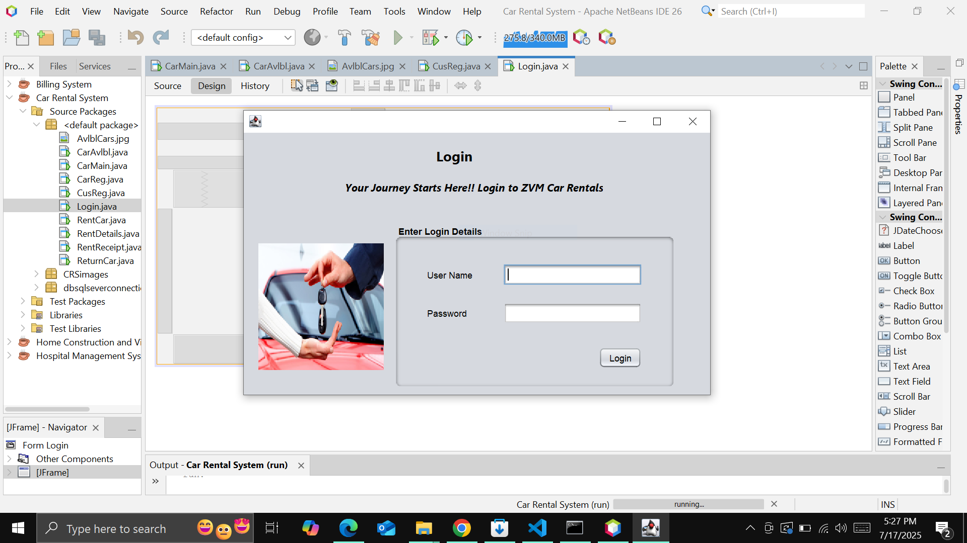
Task: Click the Clean and Build Project icon
Action: point(371,37)
